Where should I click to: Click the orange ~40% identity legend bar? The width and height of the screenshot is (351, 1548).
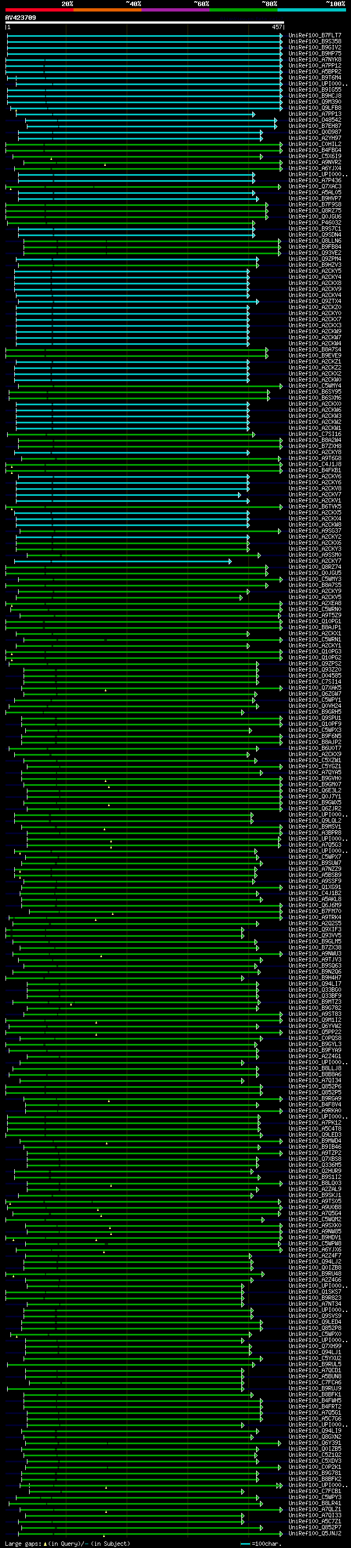pyautogui.click(x=107, y=10)
